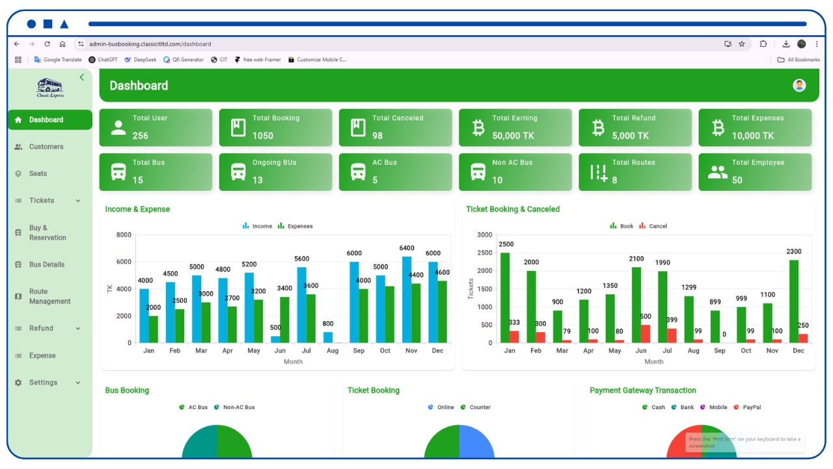Toggle Cancel series in ticket legend
The image size is (833, 469).
click(653, 226)
